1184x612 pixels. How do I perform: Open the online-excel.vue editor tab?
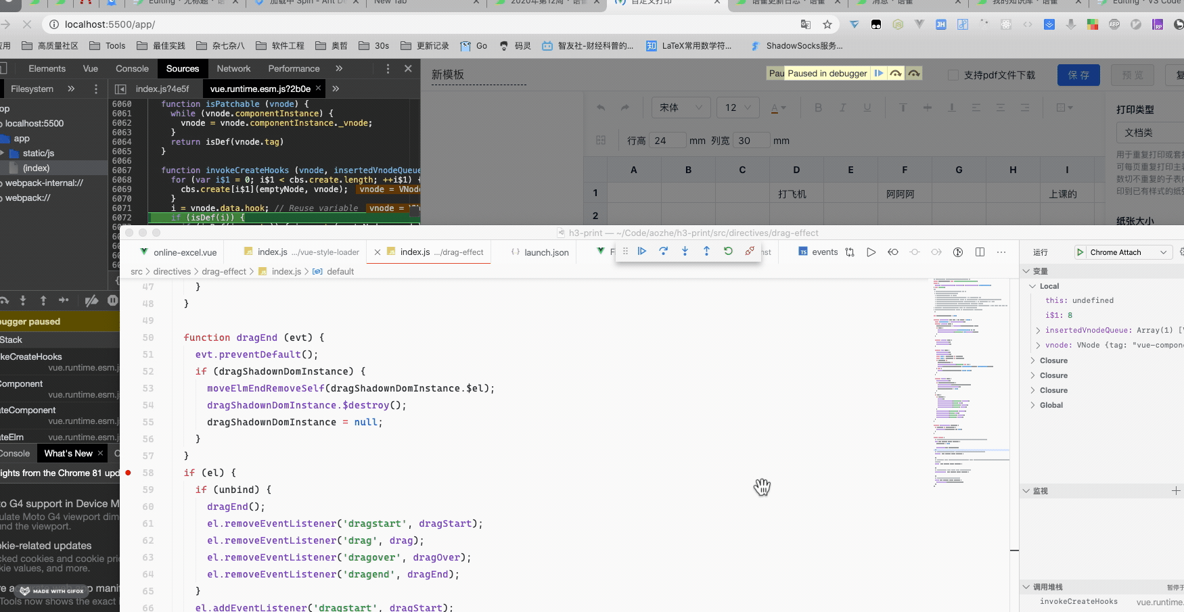pyautogui.click(x=178, y=252)
